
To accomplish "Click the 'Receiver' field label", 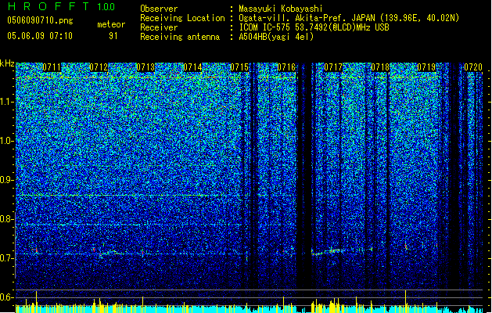I will point(159,27).
